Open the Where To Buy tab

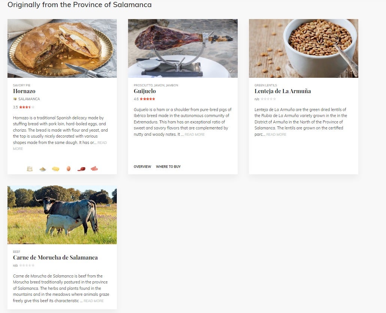(168, 166)
